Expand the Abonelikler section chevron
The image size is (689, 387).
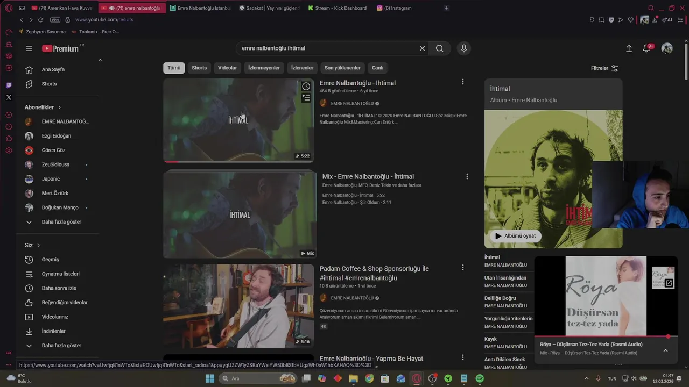coord(60,107)
